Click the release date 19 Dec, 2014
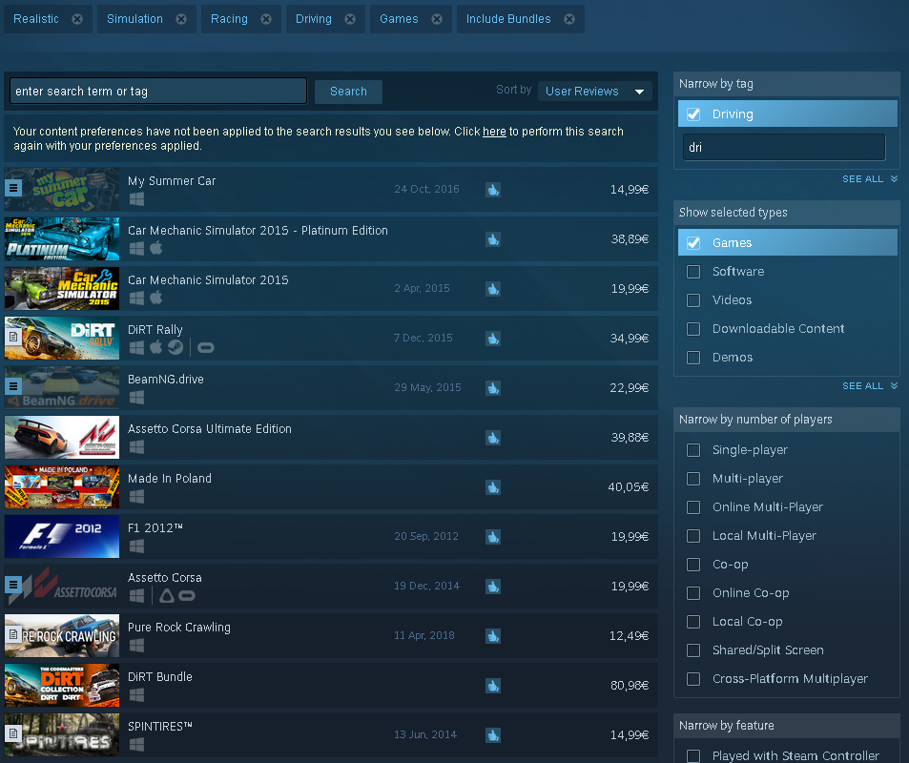 426,586
